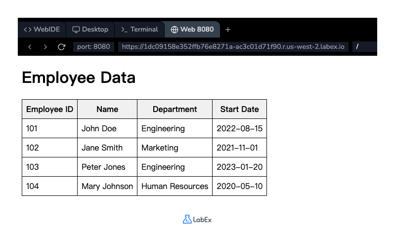The width and height of the screenshot is (395, 228).
Task: Open the Terminal tab
Action: 139,30
